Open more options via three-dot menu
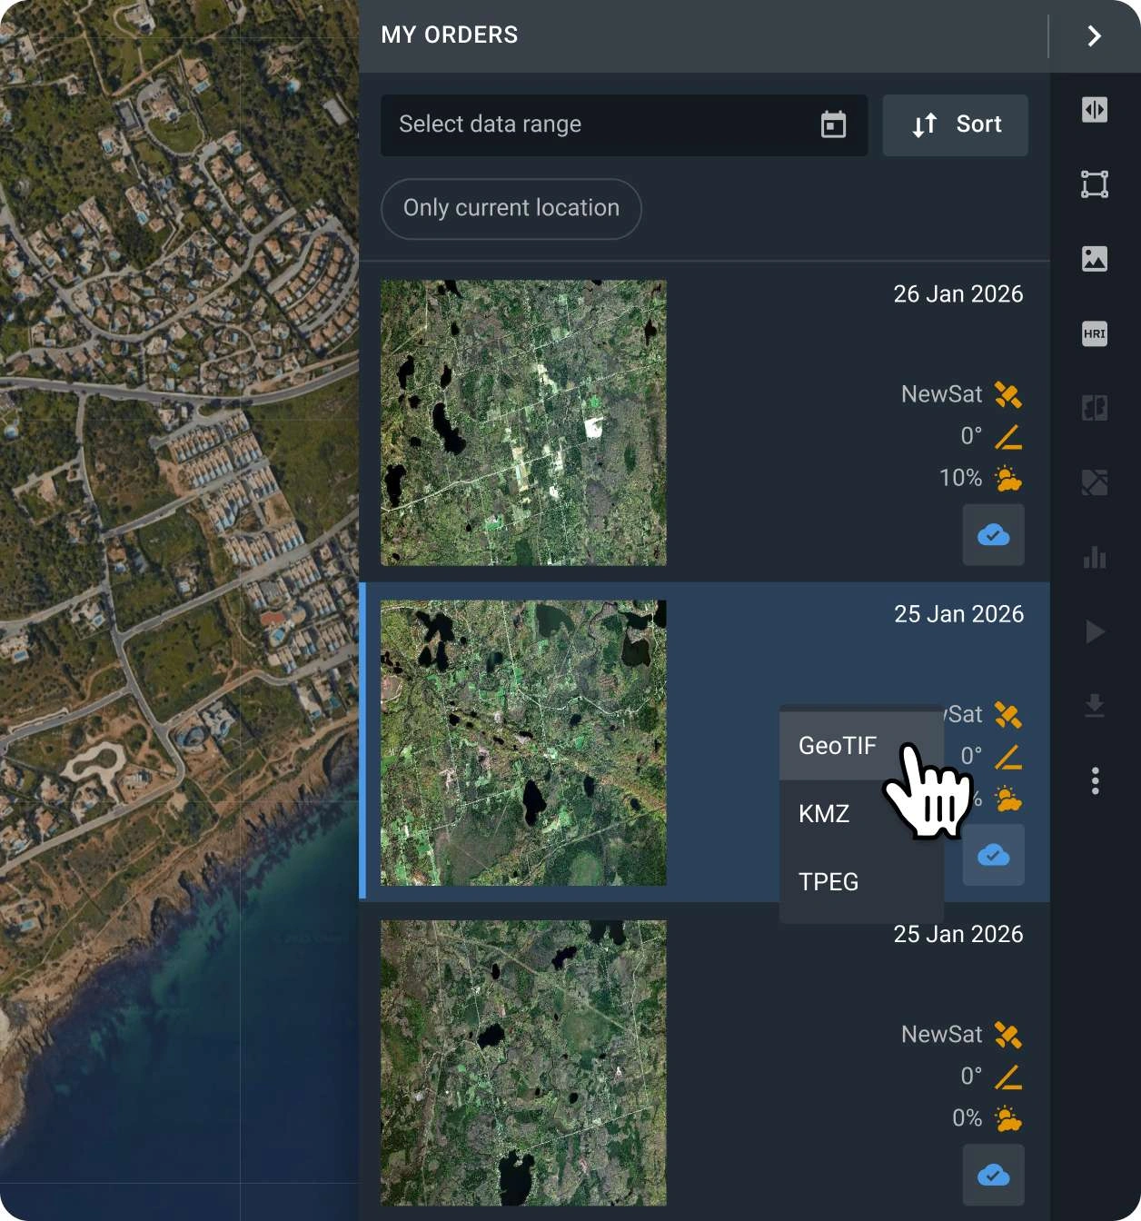The height and width of the screenshot is (1221, 1141). (1095, 780)
